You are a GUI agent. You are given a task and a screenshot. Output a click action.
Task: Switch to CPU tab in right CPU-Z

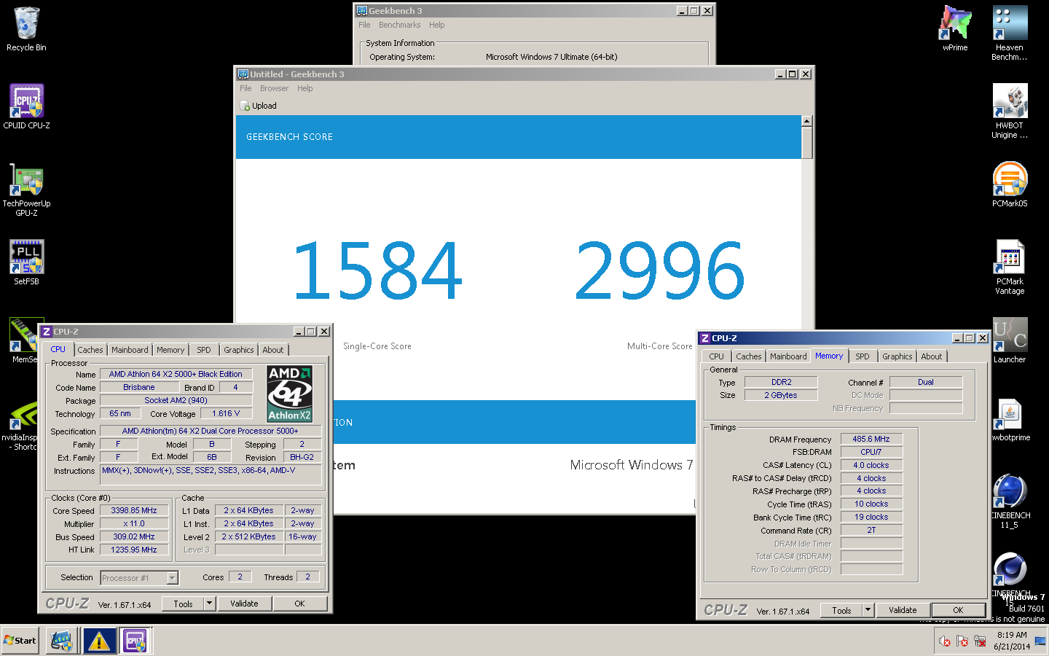(x=717, y=356)
